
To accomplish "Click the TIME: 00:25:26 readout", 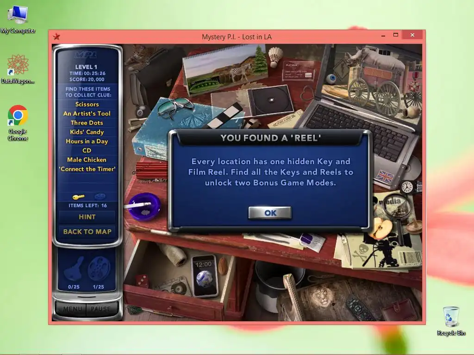I will pos(87,73).
